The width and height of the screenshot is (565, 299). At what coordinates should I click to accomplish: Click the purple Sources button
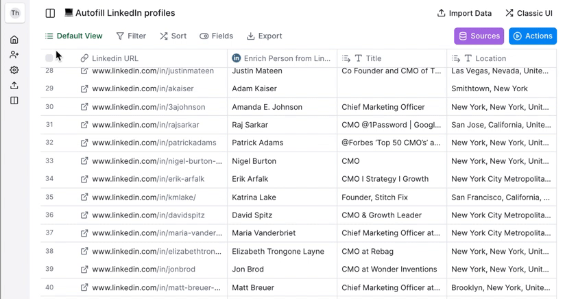point(479,36)
